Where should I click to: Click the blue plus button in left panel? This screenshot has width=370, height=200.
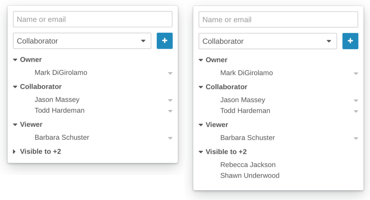[164, 41]
